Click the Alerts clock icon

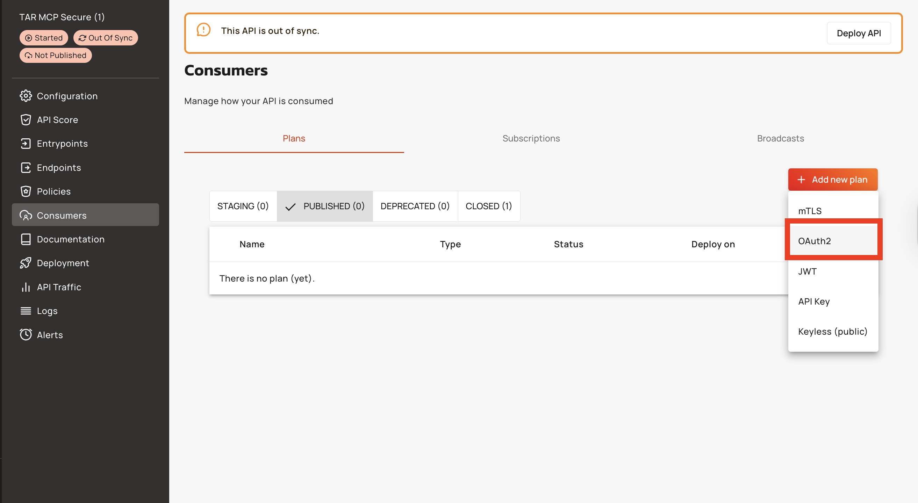click(x=26, y=335)
